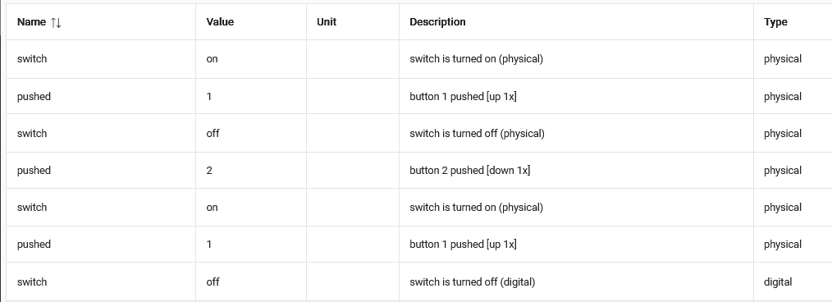Viewport: 832px width, 302px height.
Task: Select 'switch is turned off (digital)' description
Action: tap(473, 281)
